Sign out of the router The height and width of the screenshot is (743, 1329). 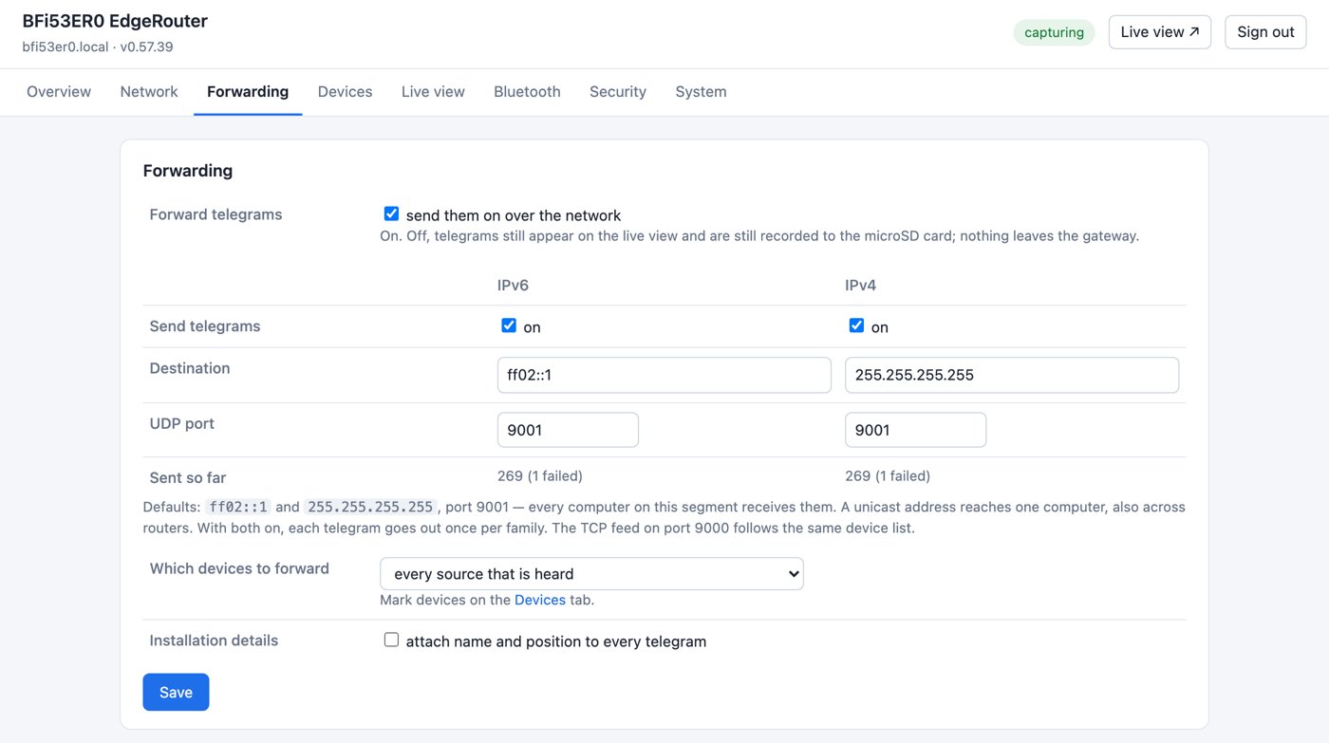pyautogui.click(x=1265, y=32)
